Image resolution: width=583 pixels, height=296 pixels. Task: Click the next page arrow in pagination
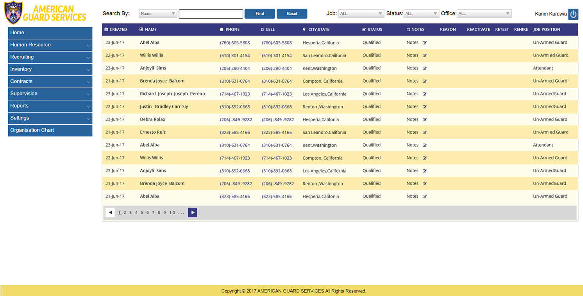click(192, 213)
